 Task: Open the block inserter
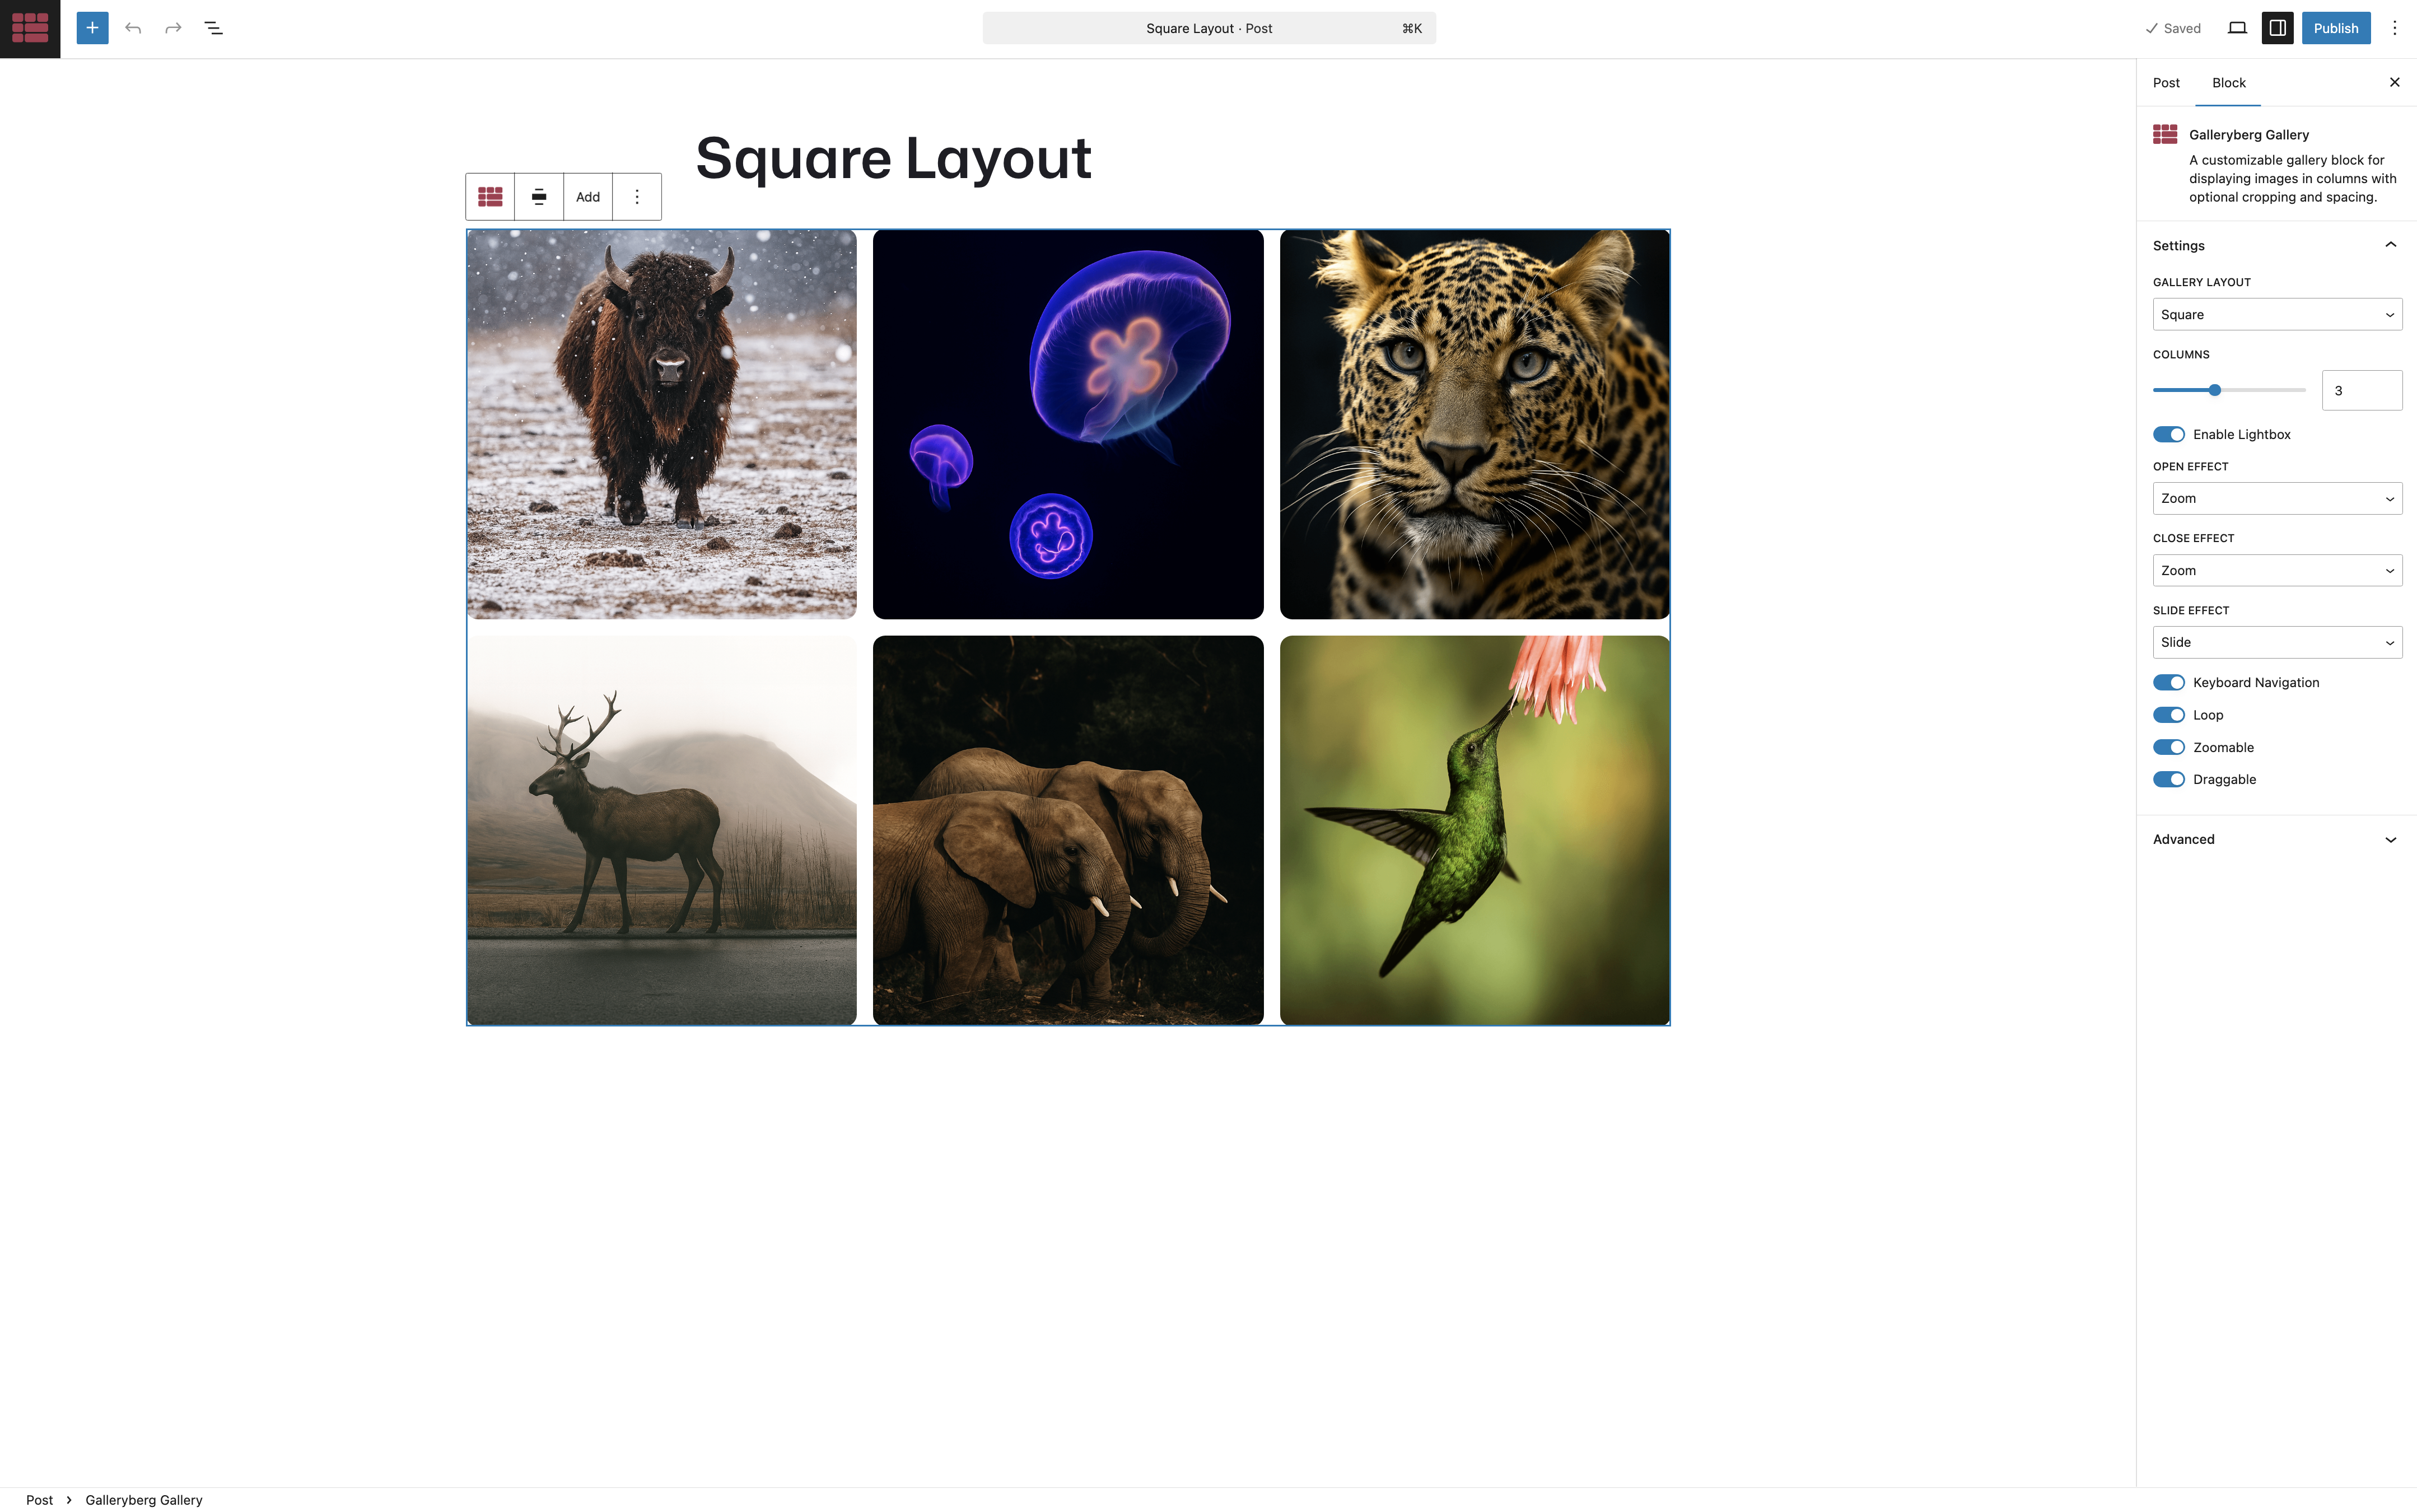coord(92,28)
